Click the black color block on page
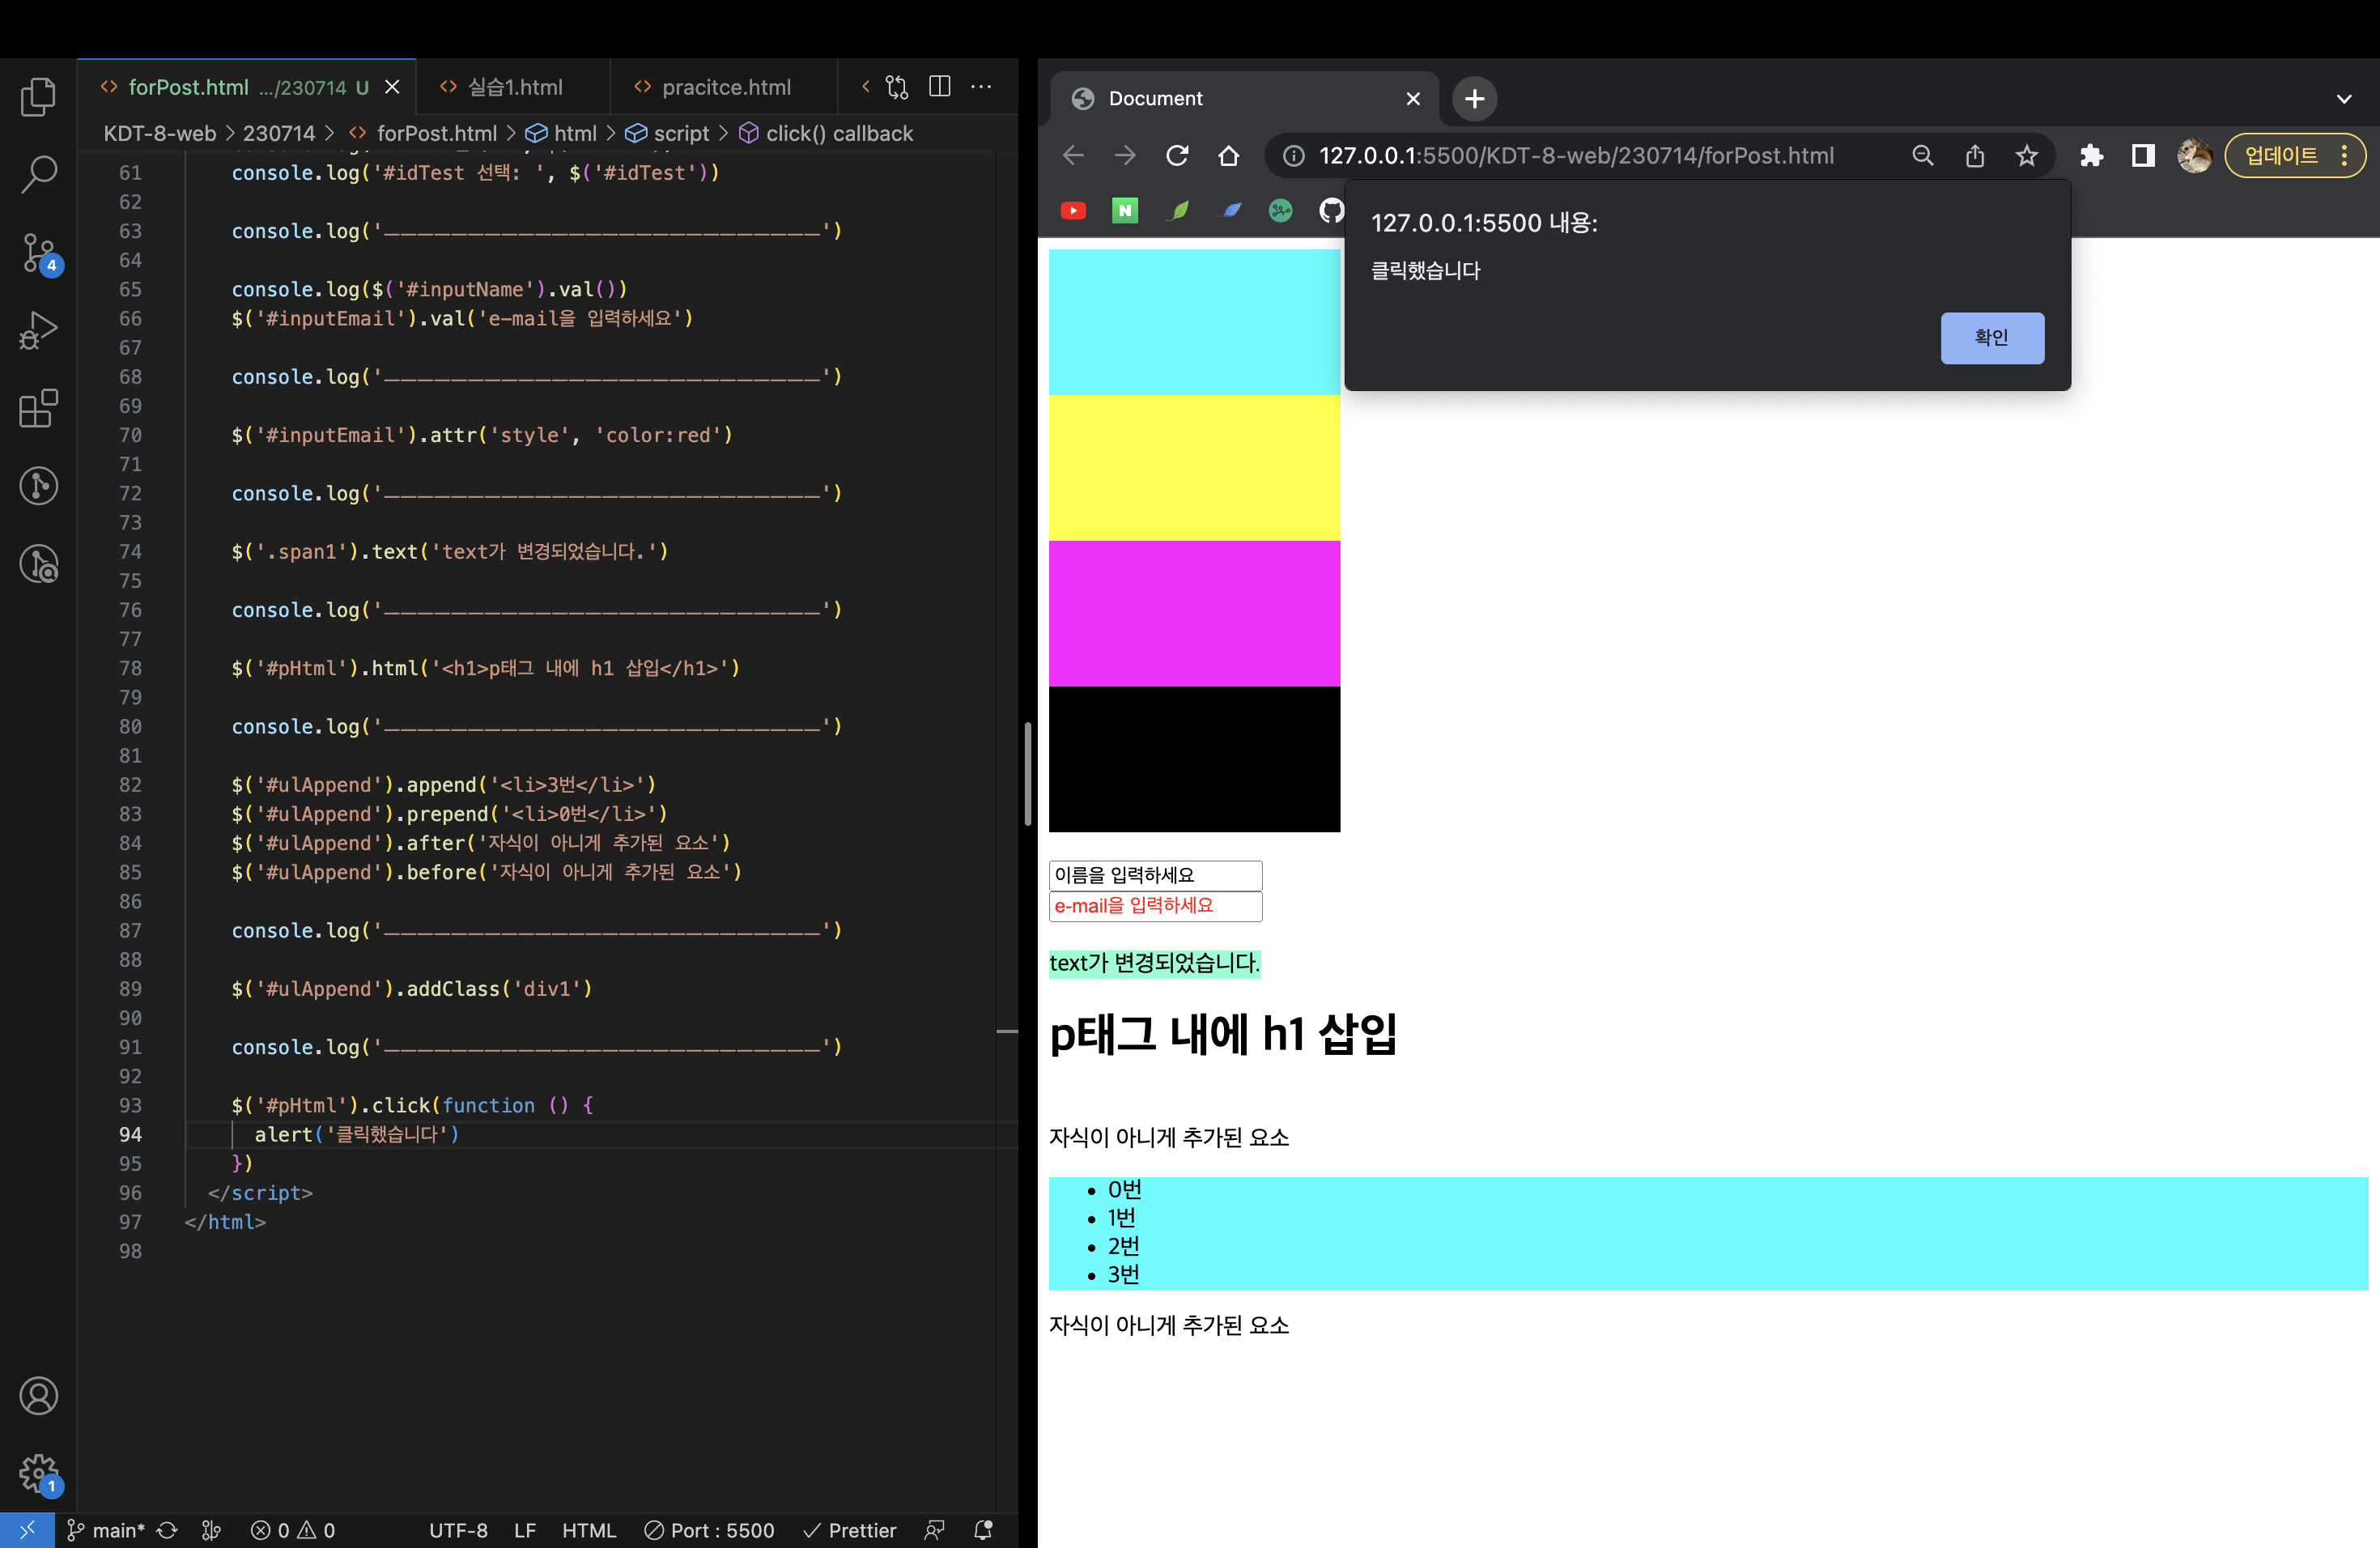The image size is (2380, 1548). [x=1194, y=759]
